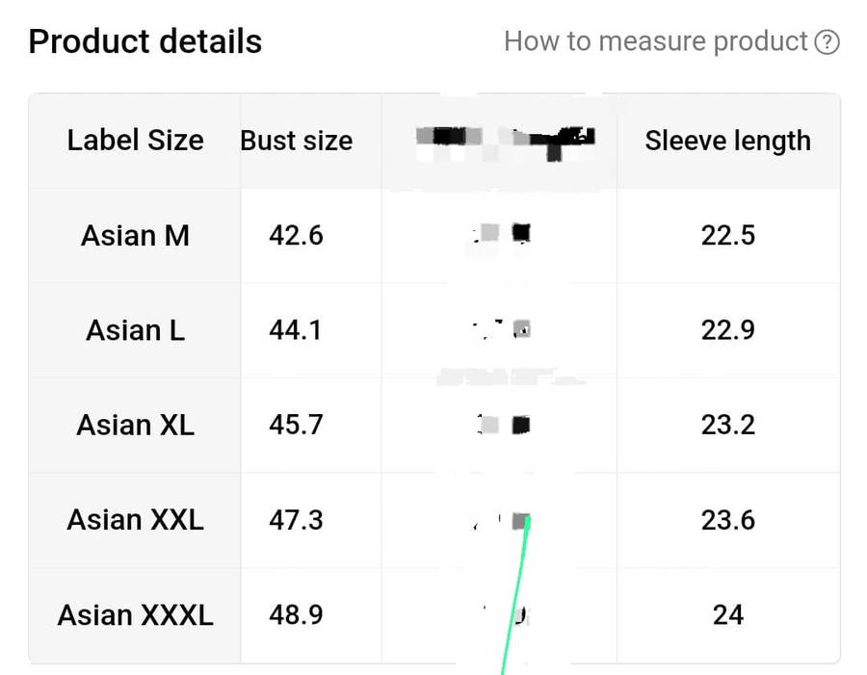Click bust size value 42.6
The width and height of the screenshot is (867, 675).
296,235
